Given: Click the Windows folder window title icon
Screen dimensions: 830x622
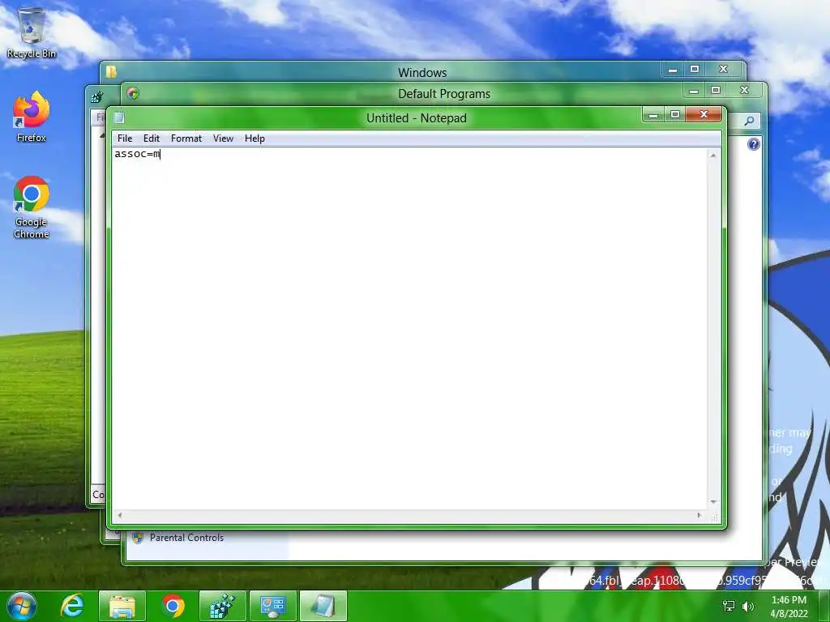Looking at the screenshot, I should [x=111, y=71].
